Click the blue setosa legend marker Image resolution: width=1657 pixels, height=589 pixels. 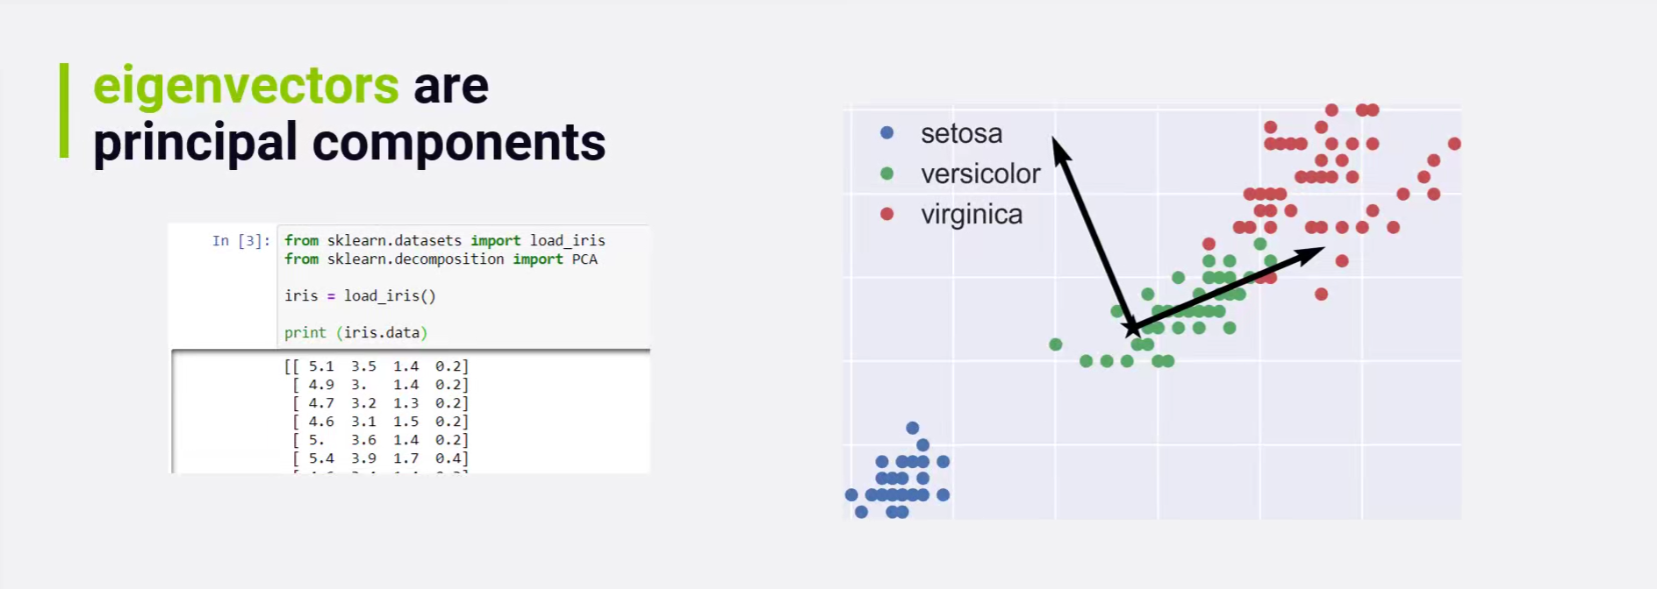pos(886,133)
